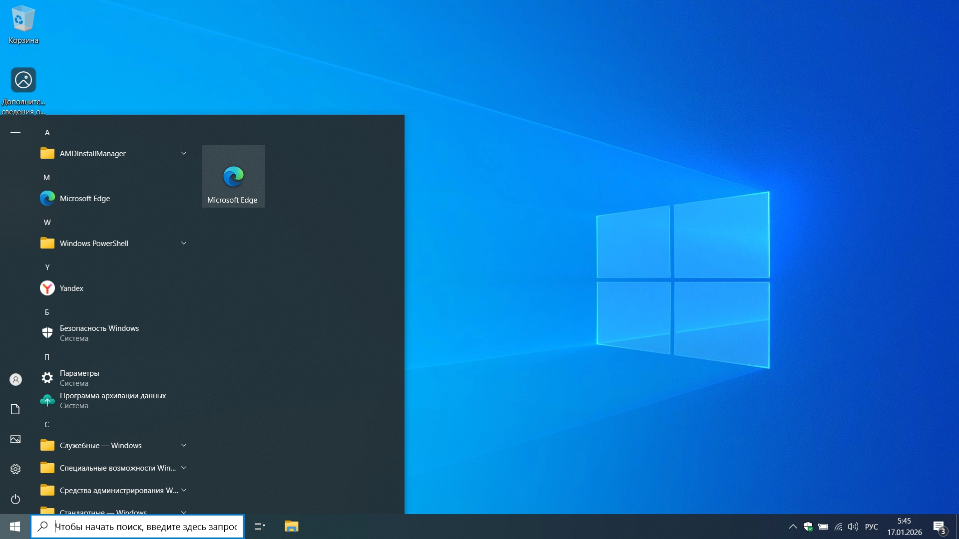
Task: Click the user account avatar icon
Action: 15,380
